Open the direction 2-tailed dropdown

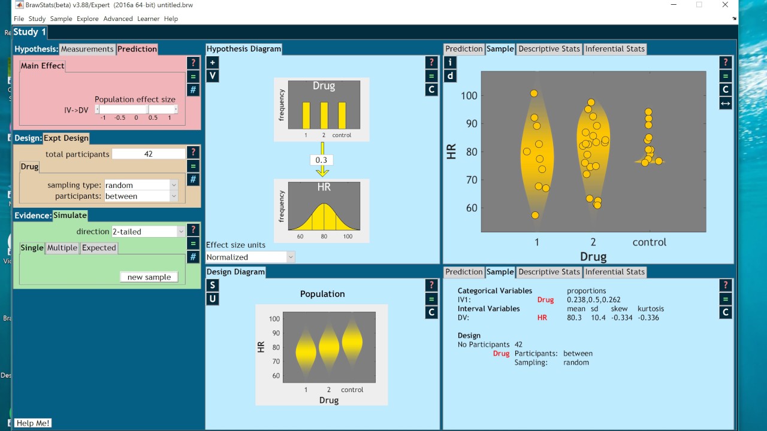pos(148,232)
